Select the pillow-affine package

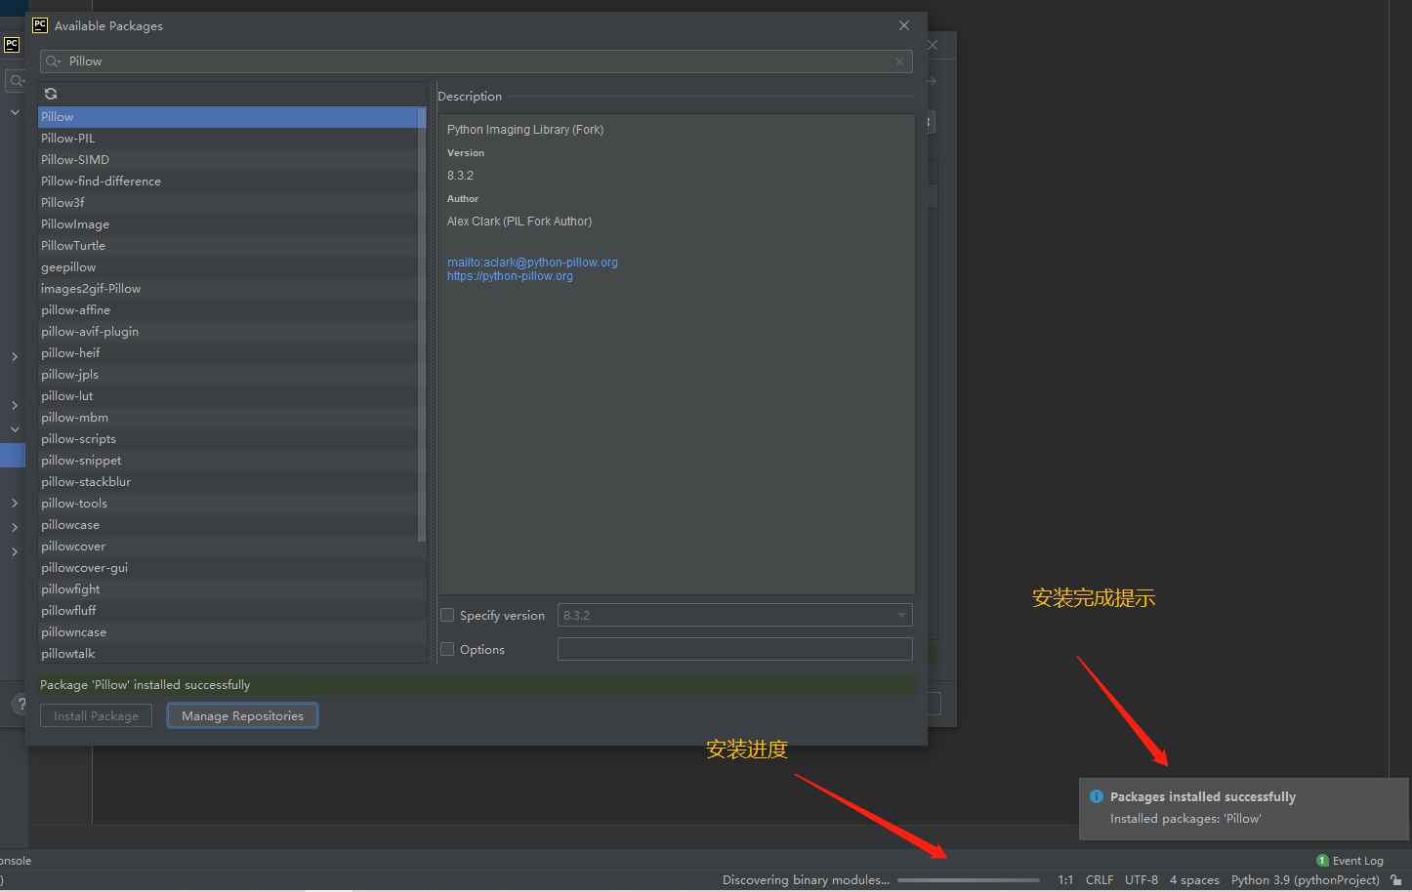click(x=228, y=310)
